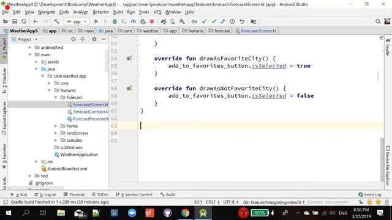The height and width of the screenshot is (220, 392).
Task: Open Terminal tool window
Action: click(x=74, y=194)
